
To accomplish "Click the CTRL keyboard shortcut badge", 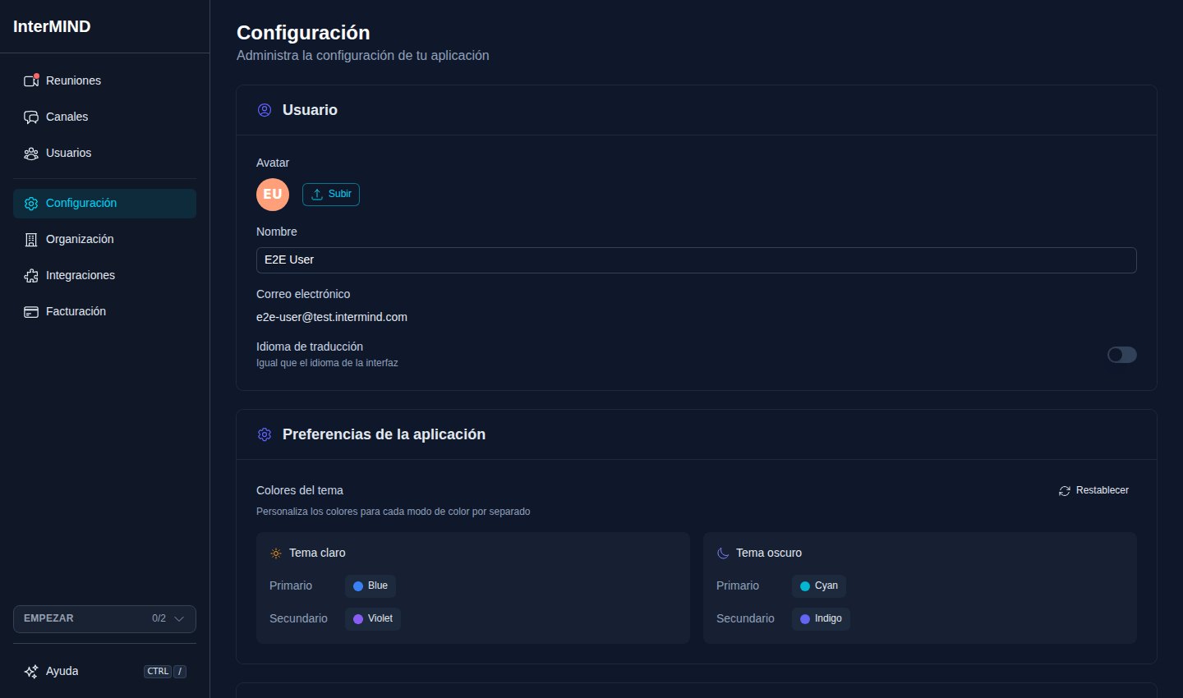I will click(x=158, y=672).
